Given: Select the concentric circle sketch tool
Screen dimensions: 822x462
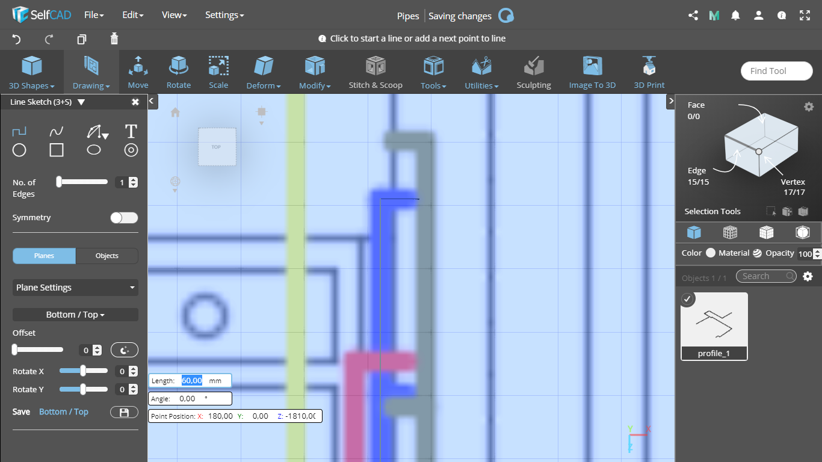Looking at the screenshot, I should (131, 150).
